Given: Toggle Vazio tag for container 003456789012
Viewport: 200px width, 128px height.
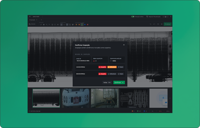Looking at the screenshot, I should click(x=120, y=74).
